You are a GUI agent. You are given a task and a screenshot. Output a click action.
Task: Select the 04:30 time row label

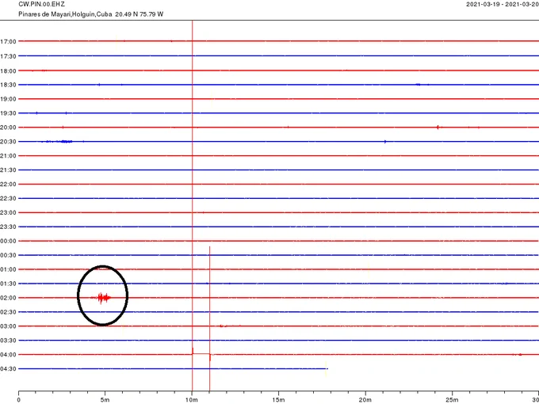pos(8,369)
